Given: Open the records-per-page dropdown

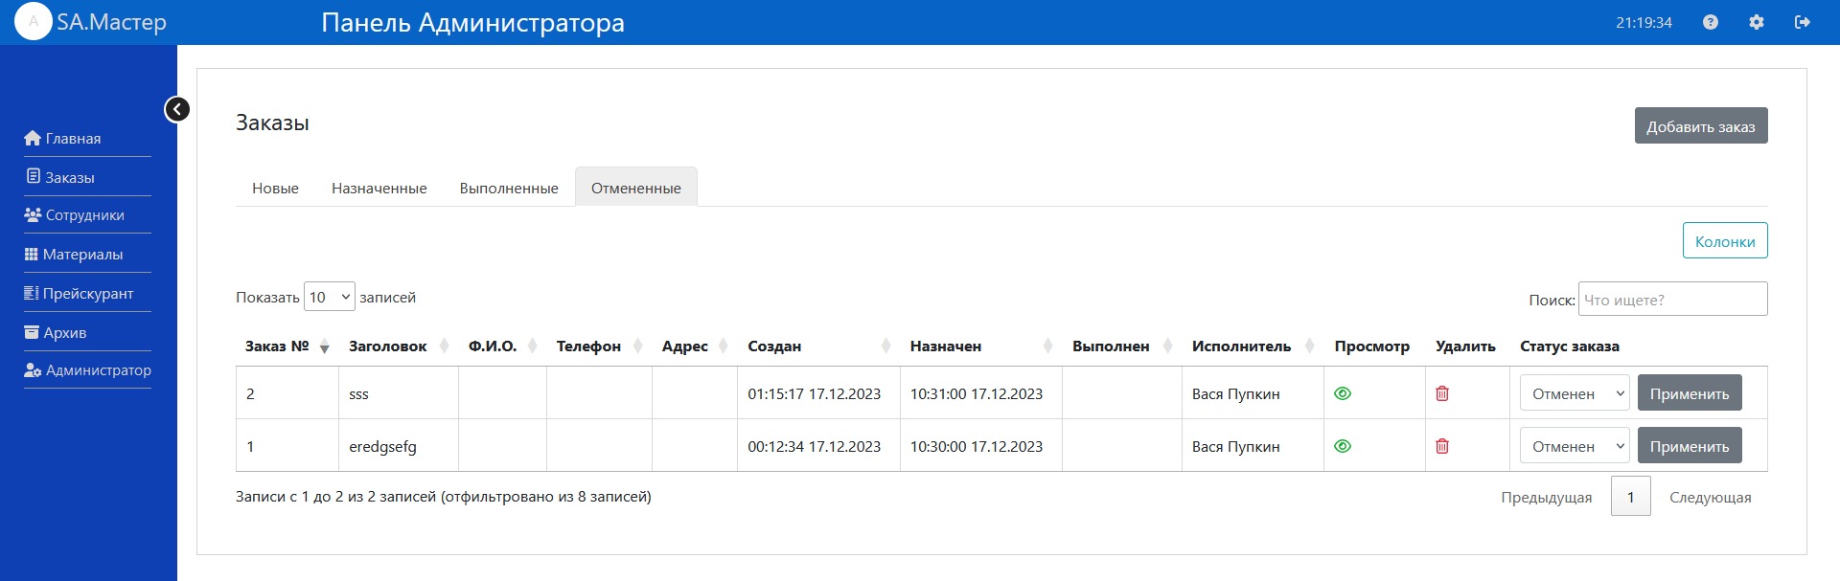Looking at the screenshot, I should pos(329,297).
